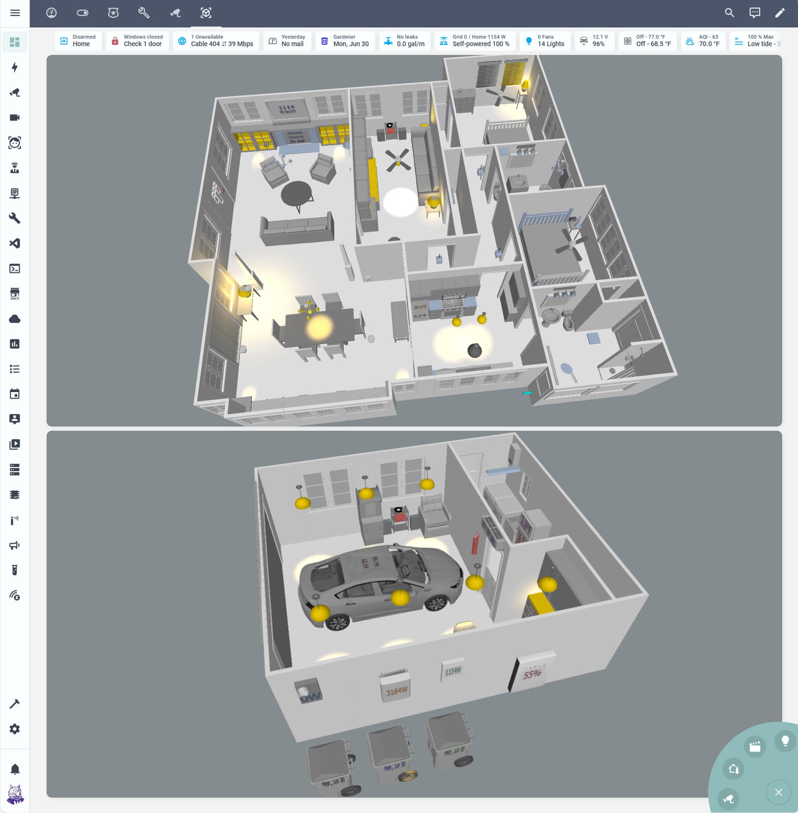Open the wrench sidebar icon
Viewport: 798px width, 813px height.
point(15,218)
